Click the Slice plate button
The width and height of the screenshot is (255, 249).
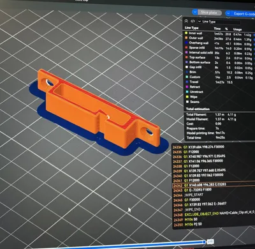click(x=210, y=13)
